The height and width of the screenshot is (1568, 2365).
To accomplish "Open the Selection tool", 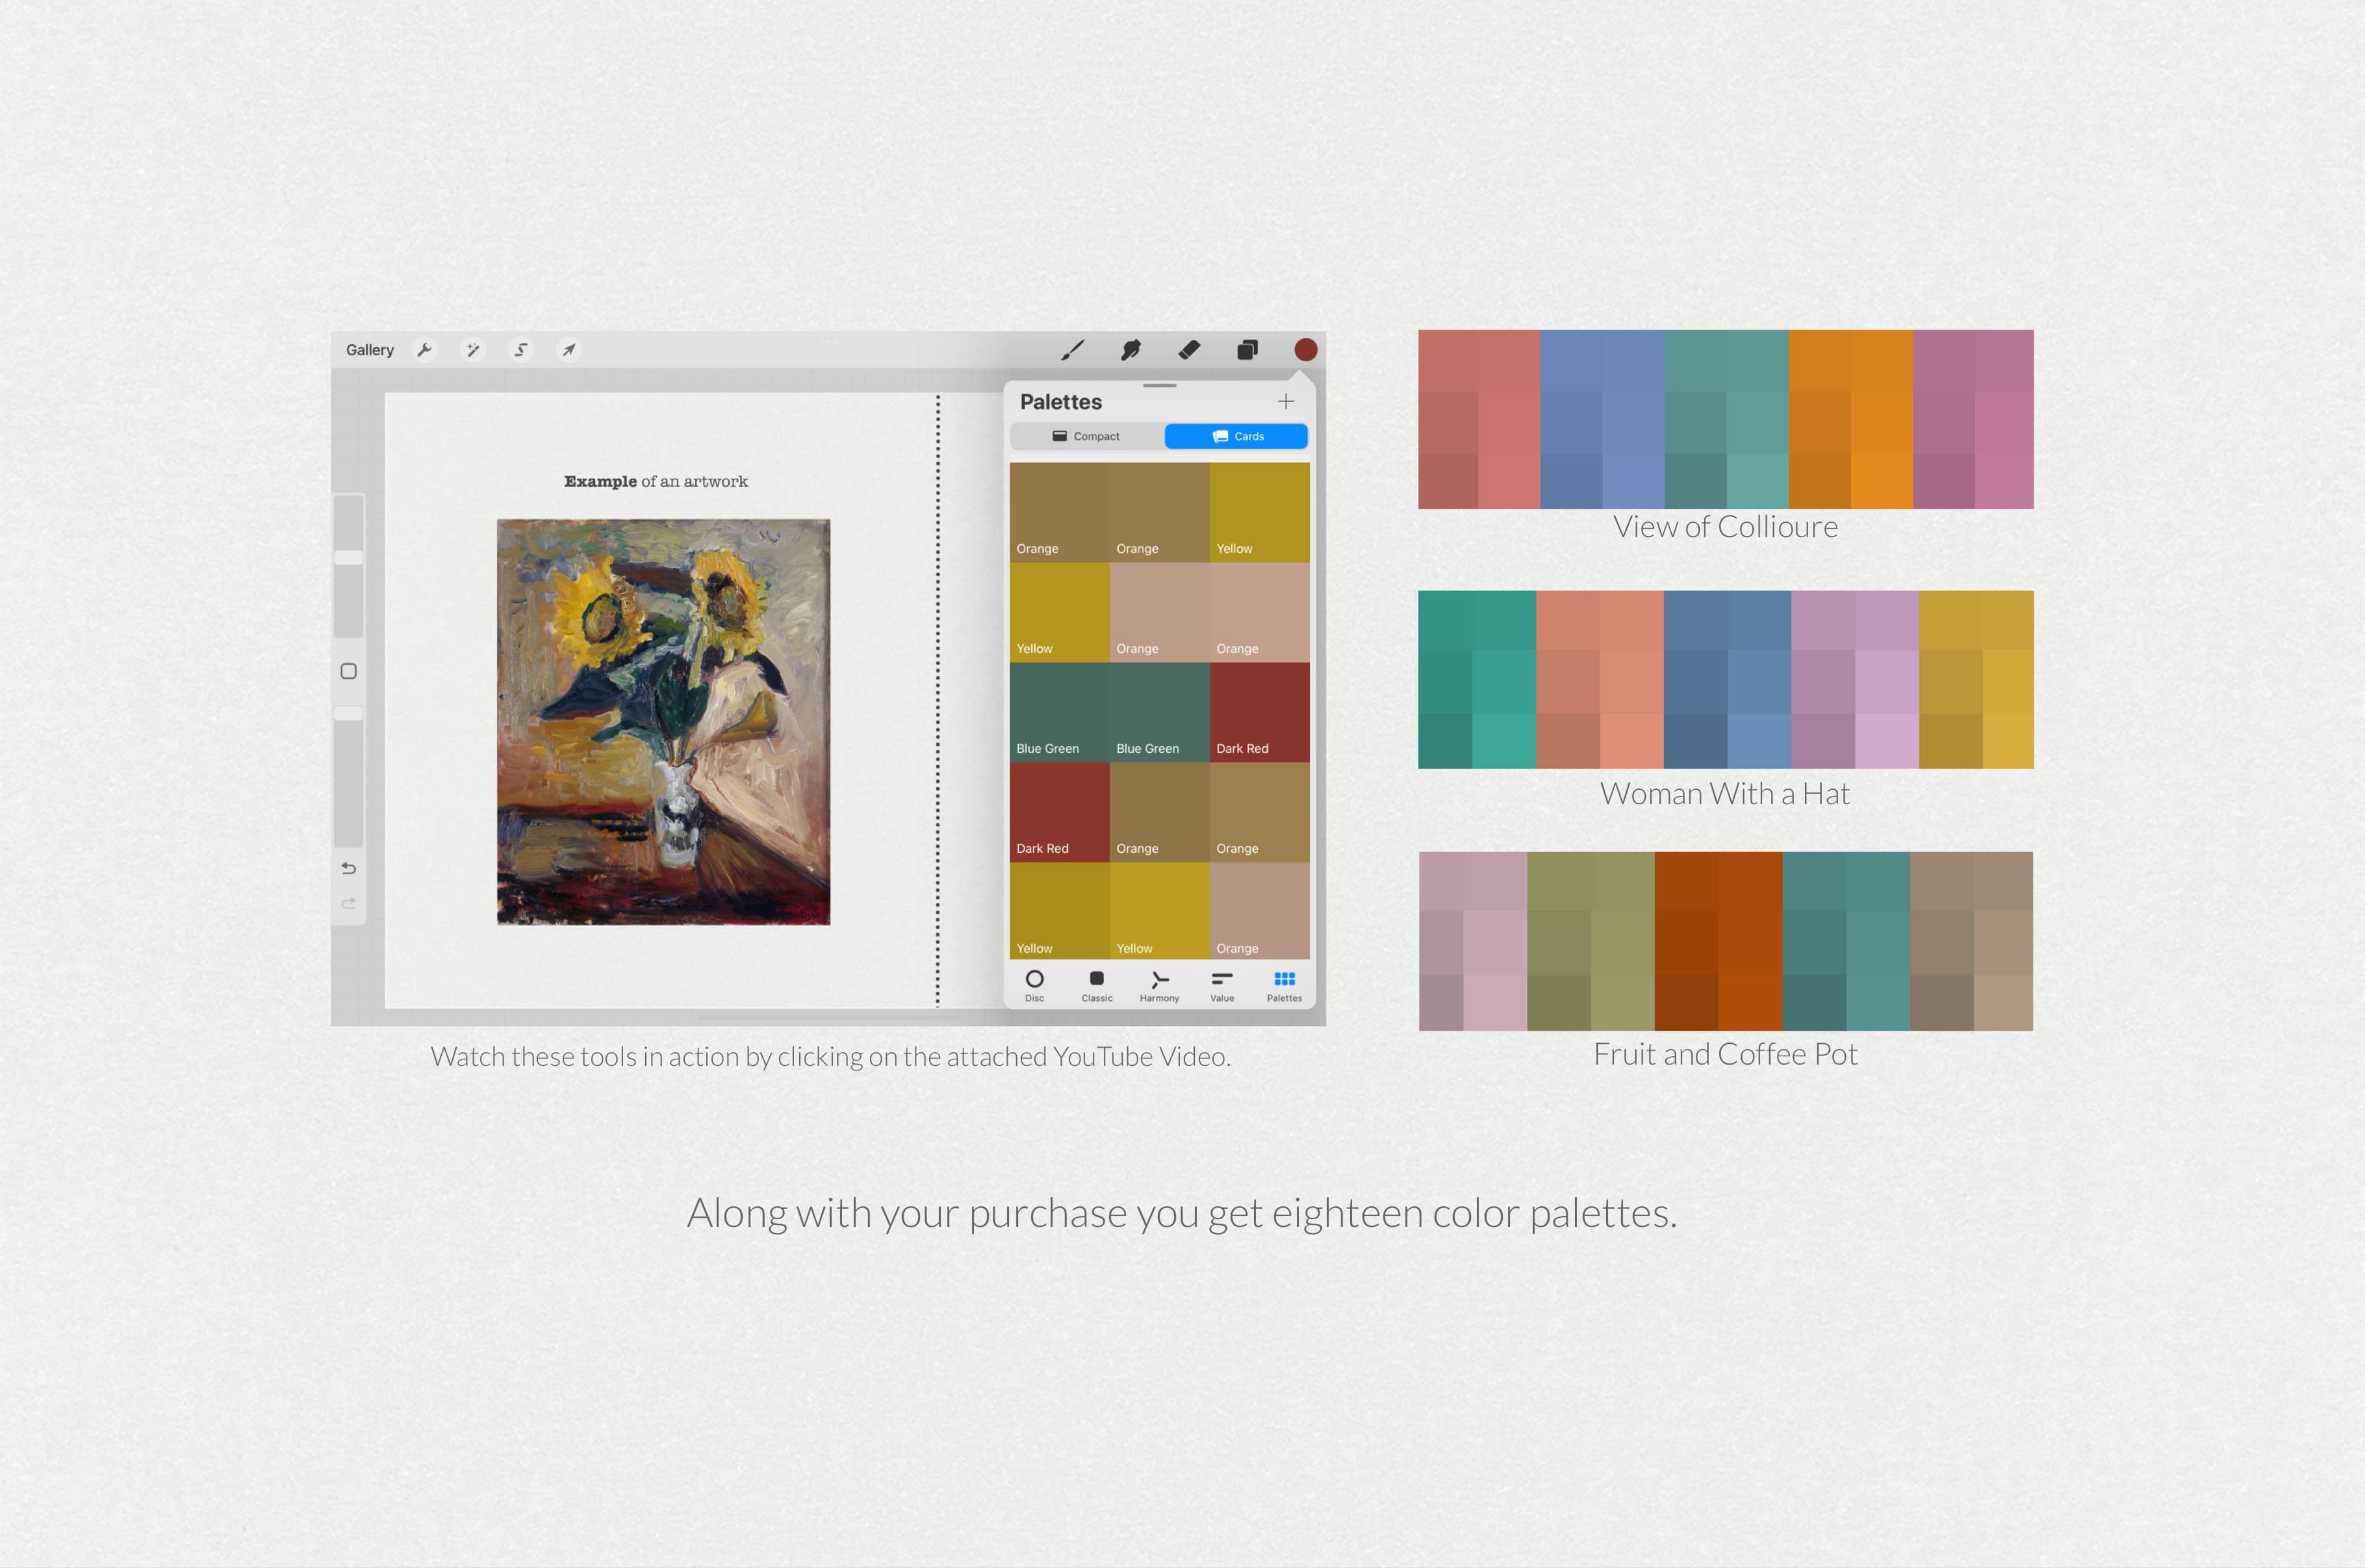I will click(x=521, y=349).
